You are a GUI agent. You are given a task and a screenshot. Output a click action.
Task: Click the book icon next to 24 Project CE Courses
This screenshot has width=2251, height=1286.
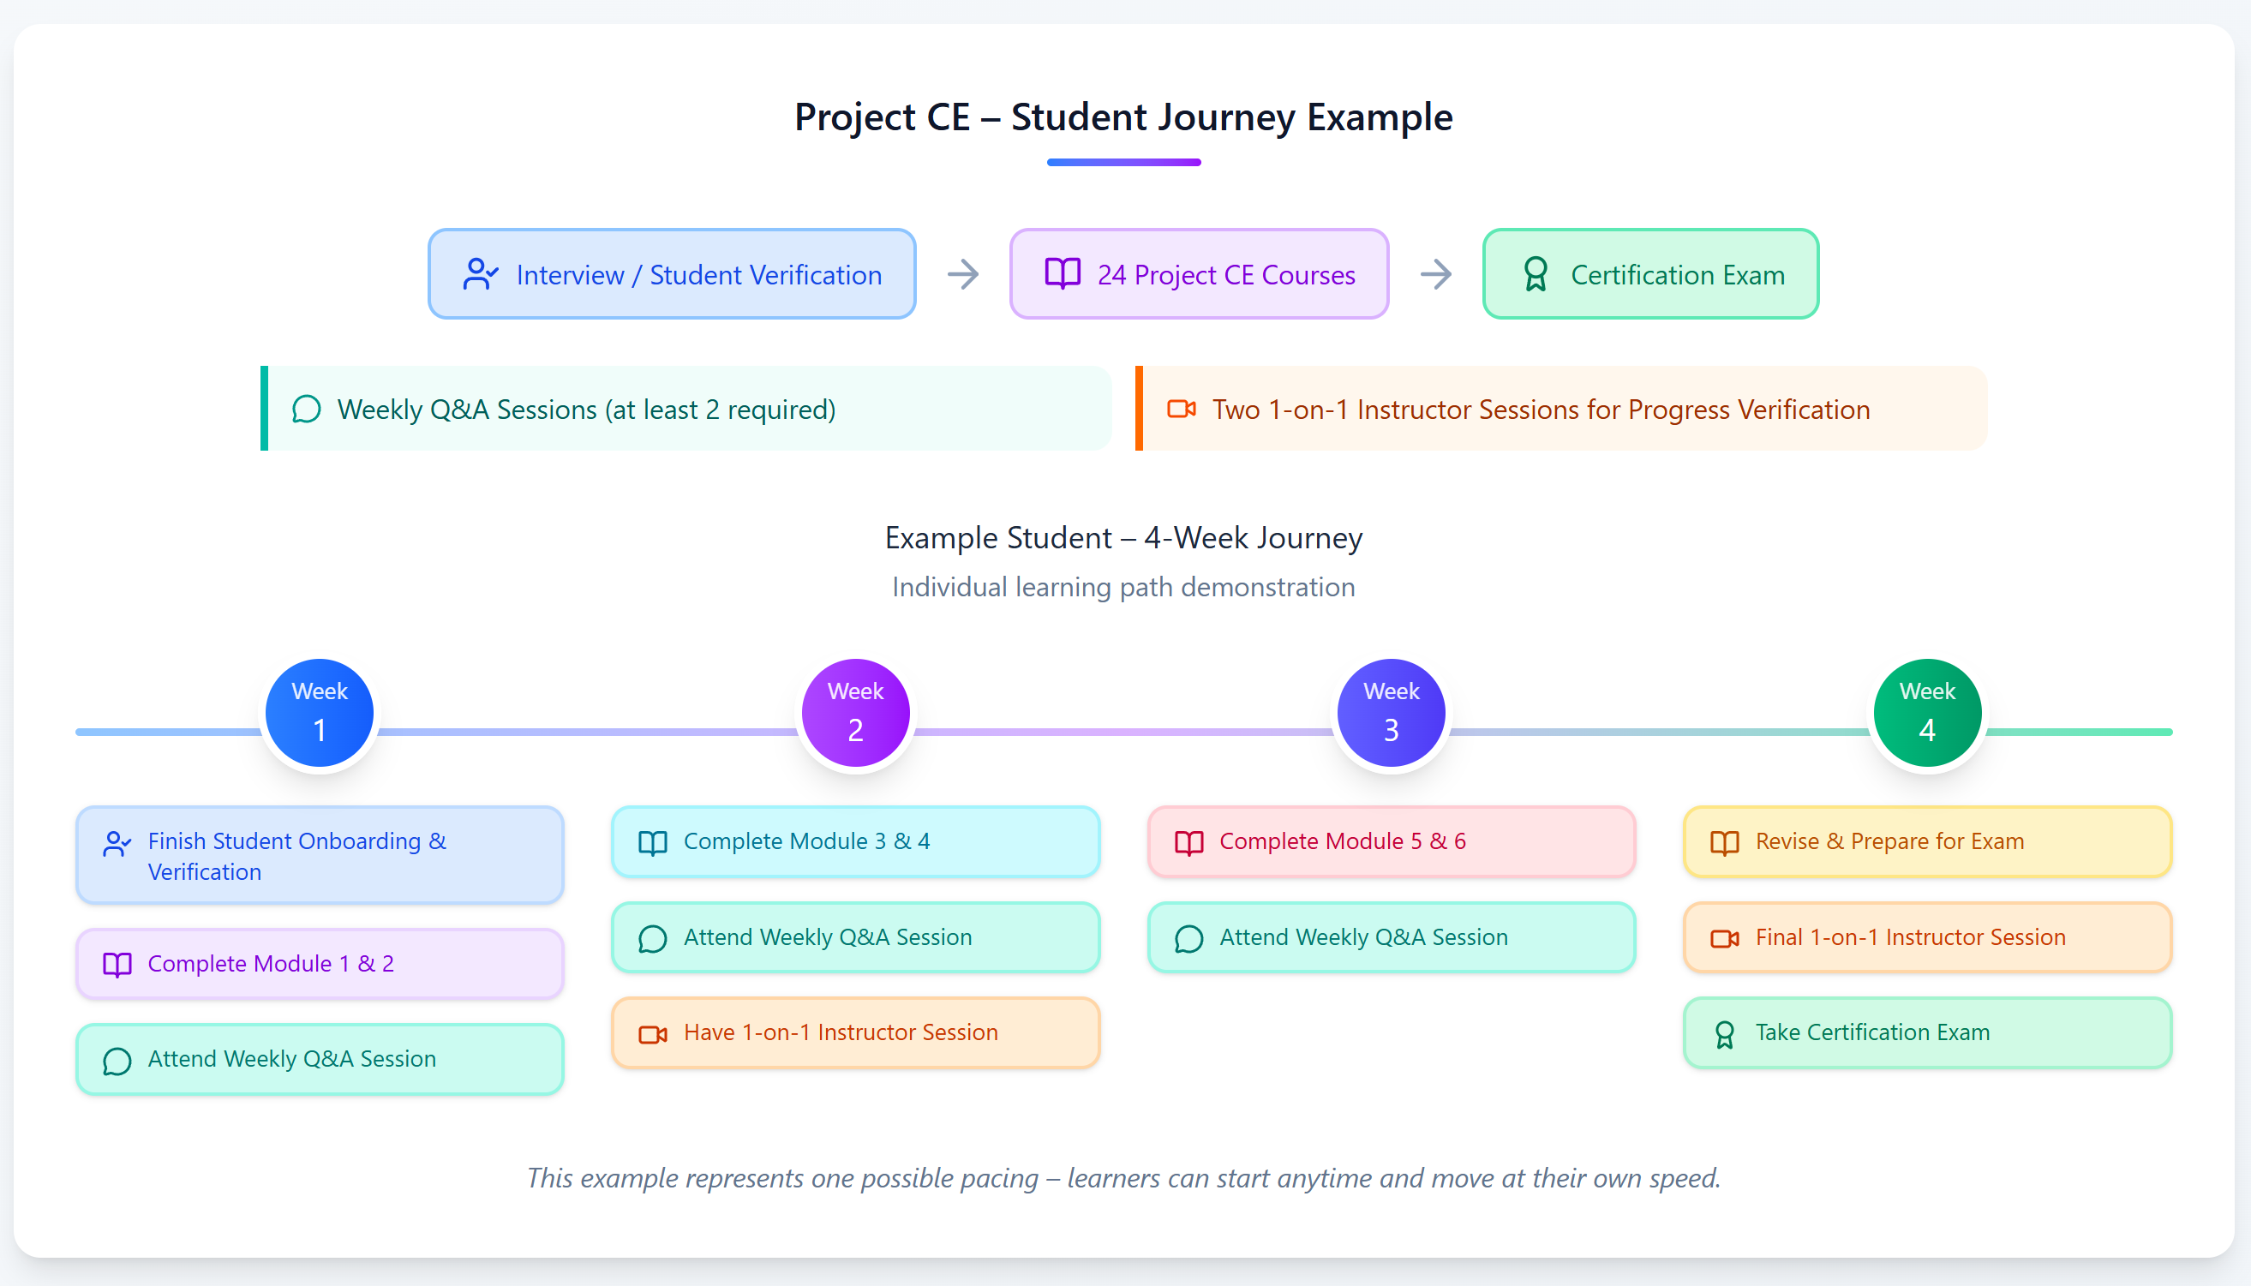(x=1063, y=274)
